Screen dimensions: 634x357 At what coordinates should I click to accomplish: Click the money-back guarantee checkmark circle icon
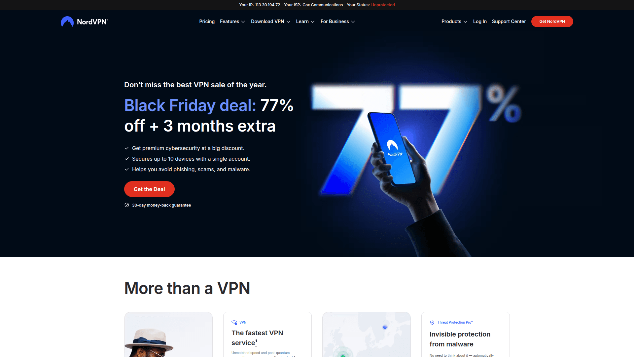pyautogui.click(x=127, y=205)
